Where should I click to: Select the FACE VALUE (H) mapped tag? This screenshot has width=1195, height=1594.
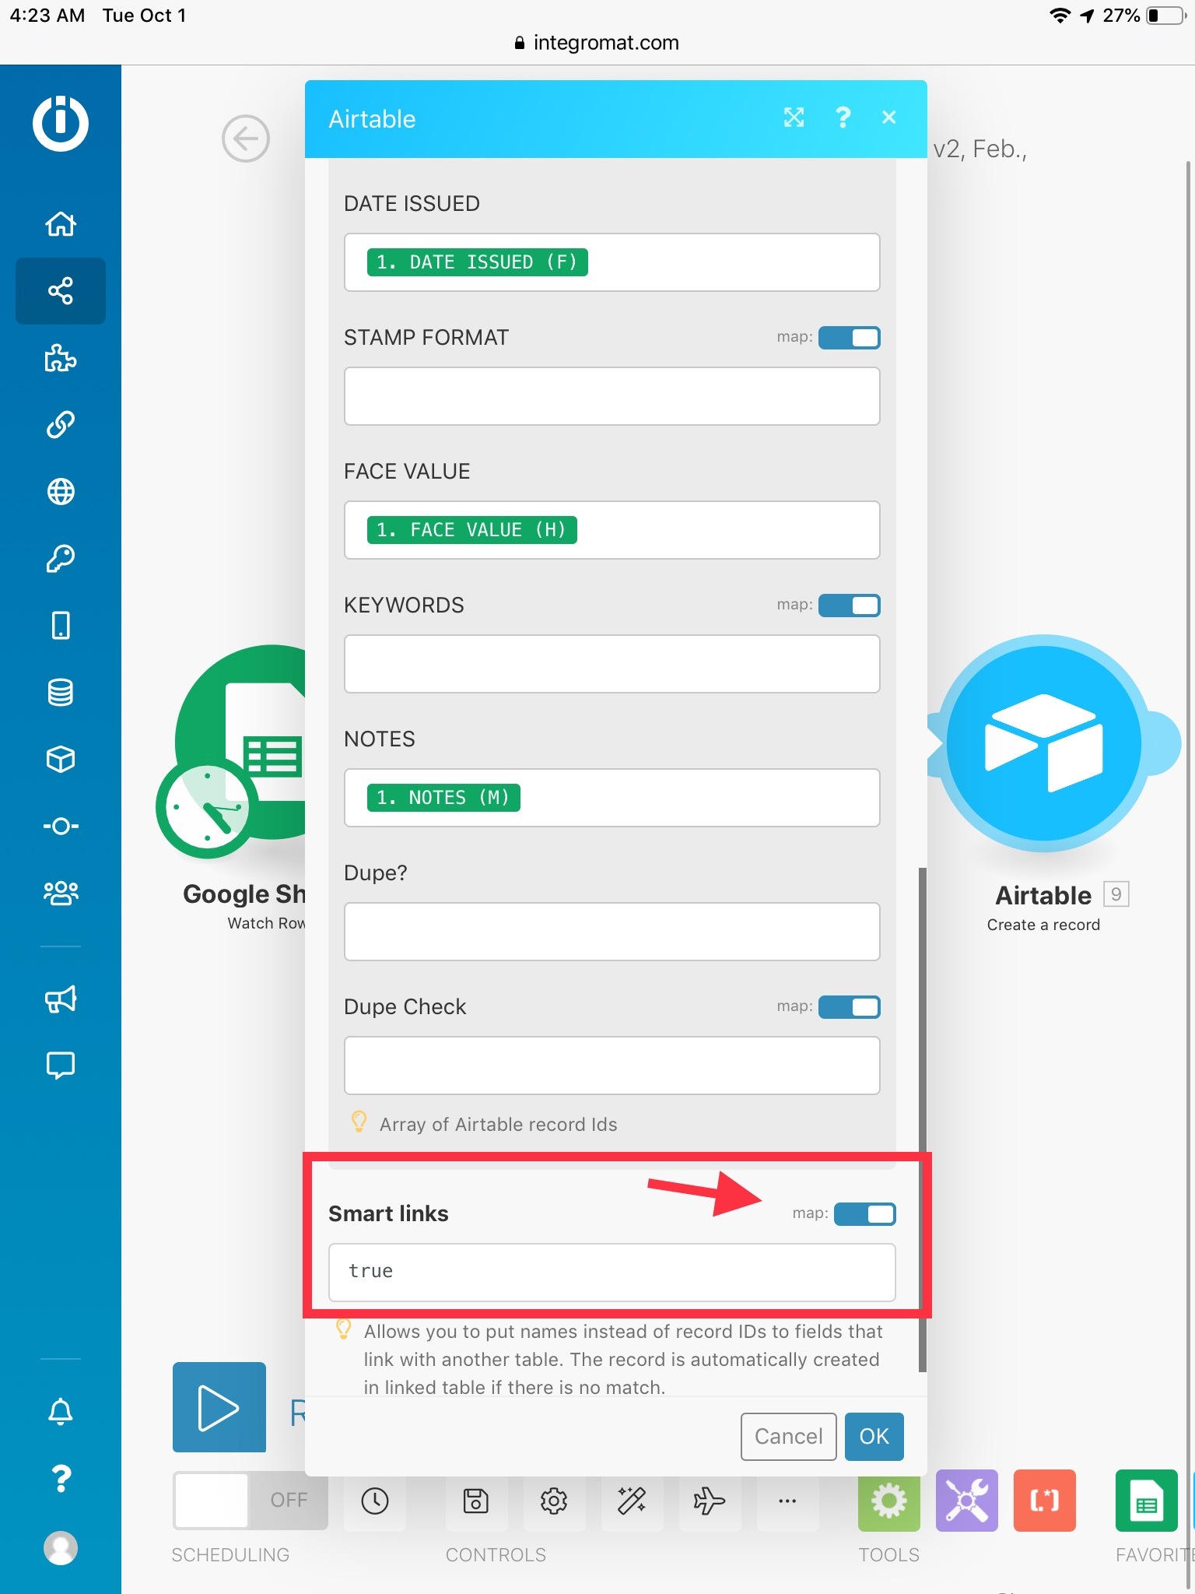click(472, 530)
